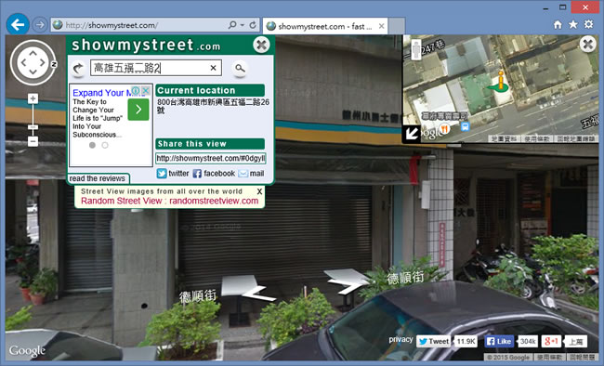Select the share URL text field
Viewport: 604px width, 366px height.
pyautogui.click(x=211, y=158)
